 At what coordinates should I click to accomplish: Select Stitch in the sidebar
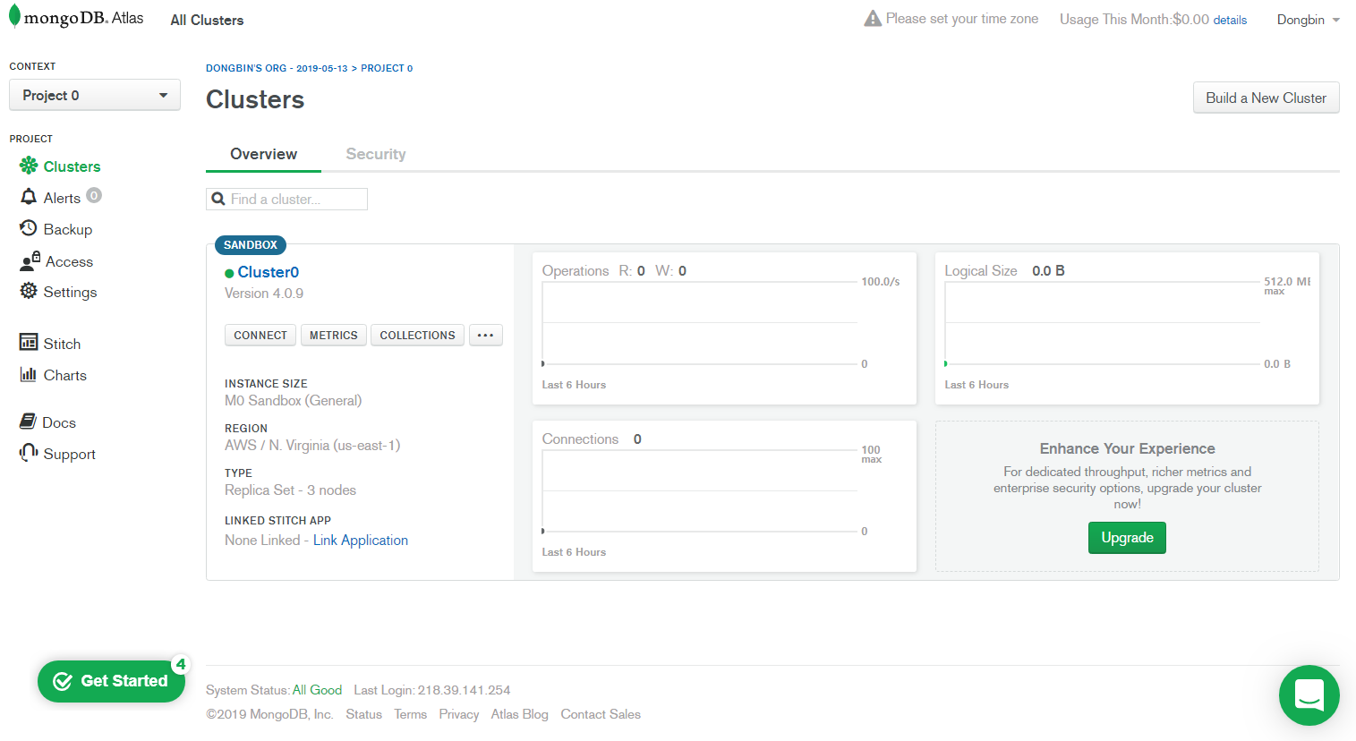pos(62,344)
